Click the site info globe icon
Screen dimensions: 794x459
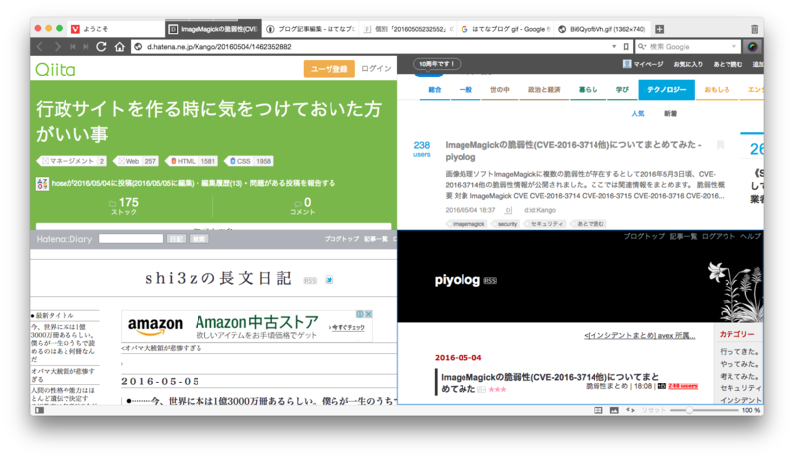tap(138, 47)
